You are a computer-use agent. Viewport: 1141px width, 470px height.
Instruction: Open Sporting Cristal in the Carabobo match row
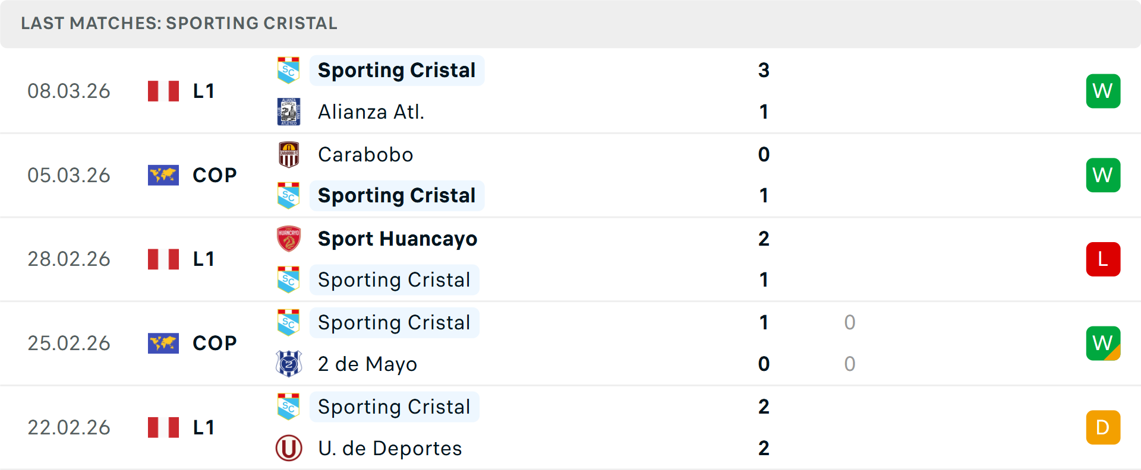[396, 195]
